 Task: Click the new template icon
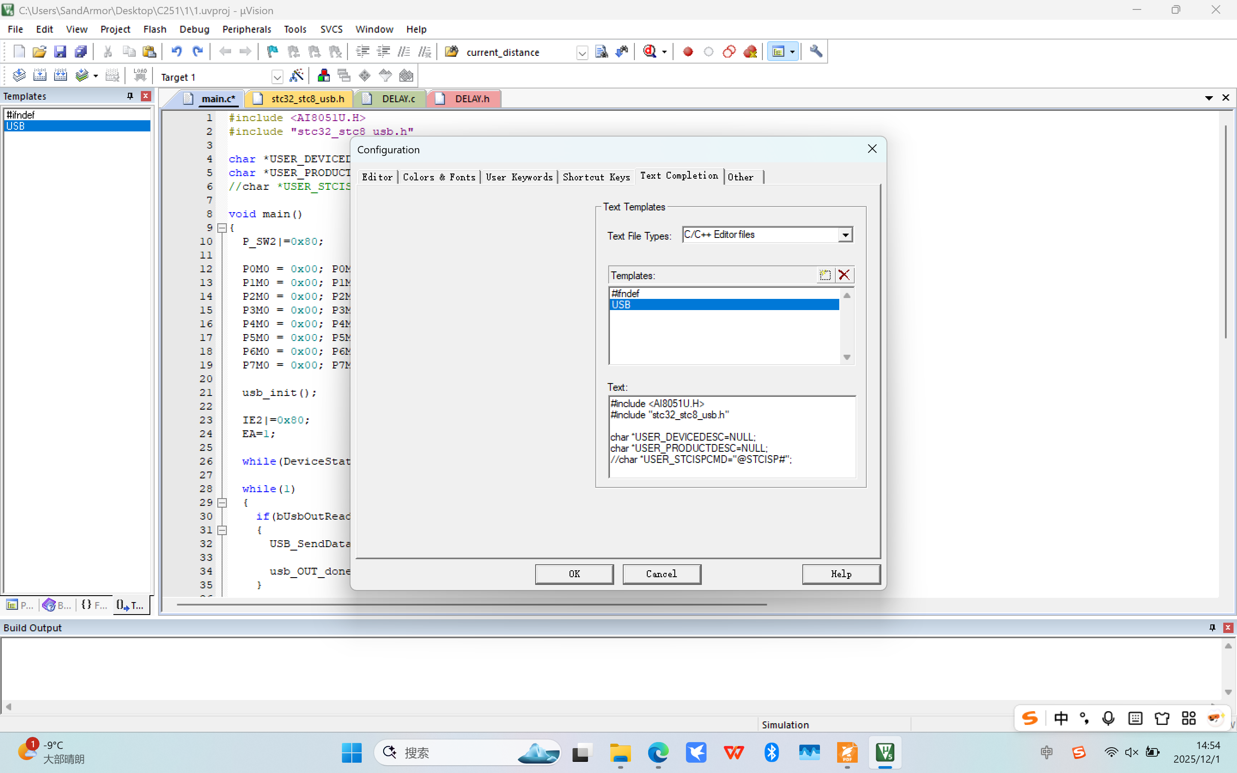point(825,276)
